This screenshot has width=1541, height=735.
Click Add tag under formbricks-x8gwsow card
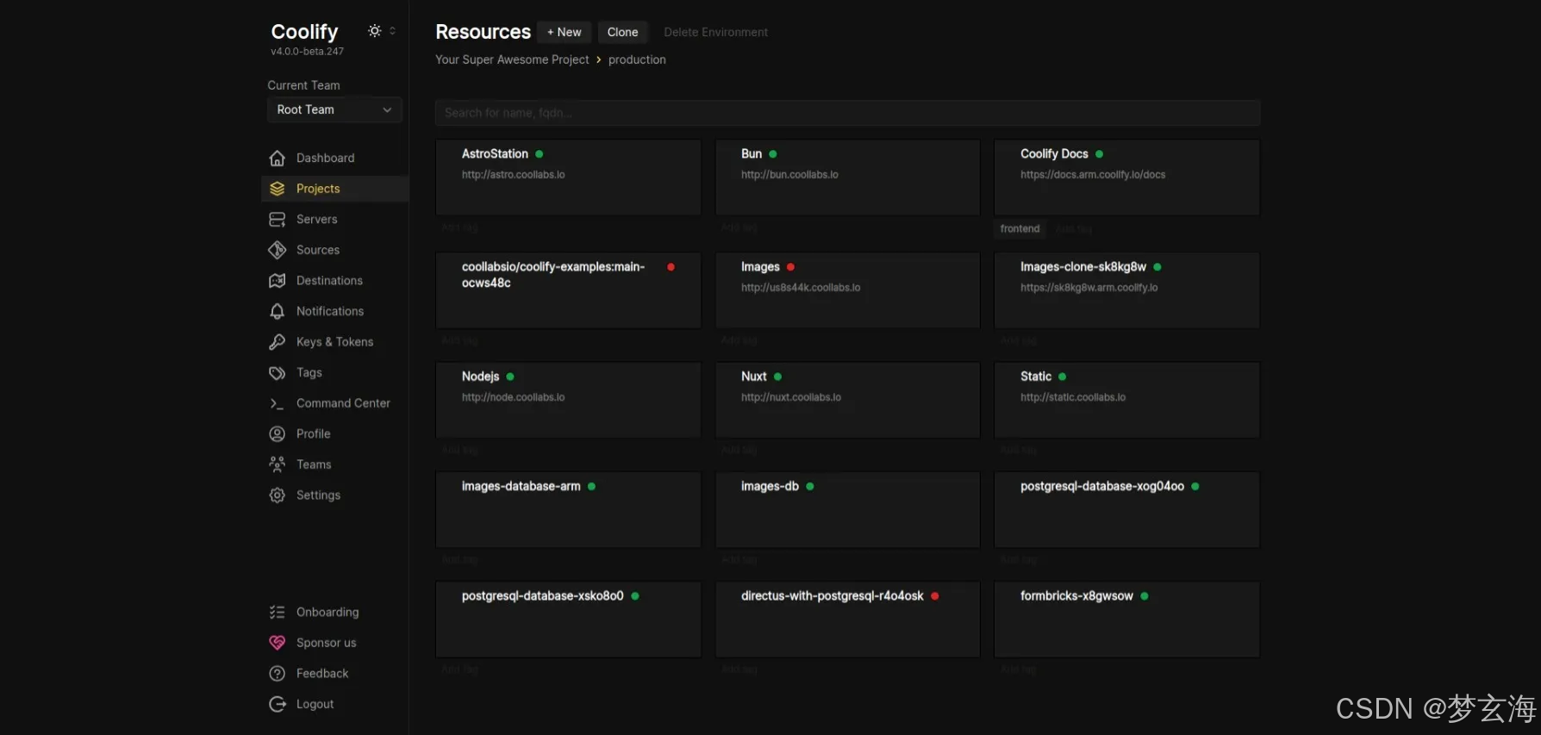tap(1018, 670)
